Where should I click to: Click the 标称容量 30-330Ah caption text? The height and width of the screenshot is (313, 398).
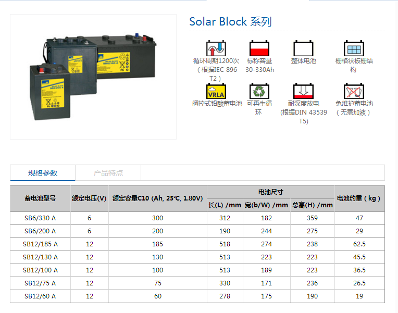[x=259, y=65]
